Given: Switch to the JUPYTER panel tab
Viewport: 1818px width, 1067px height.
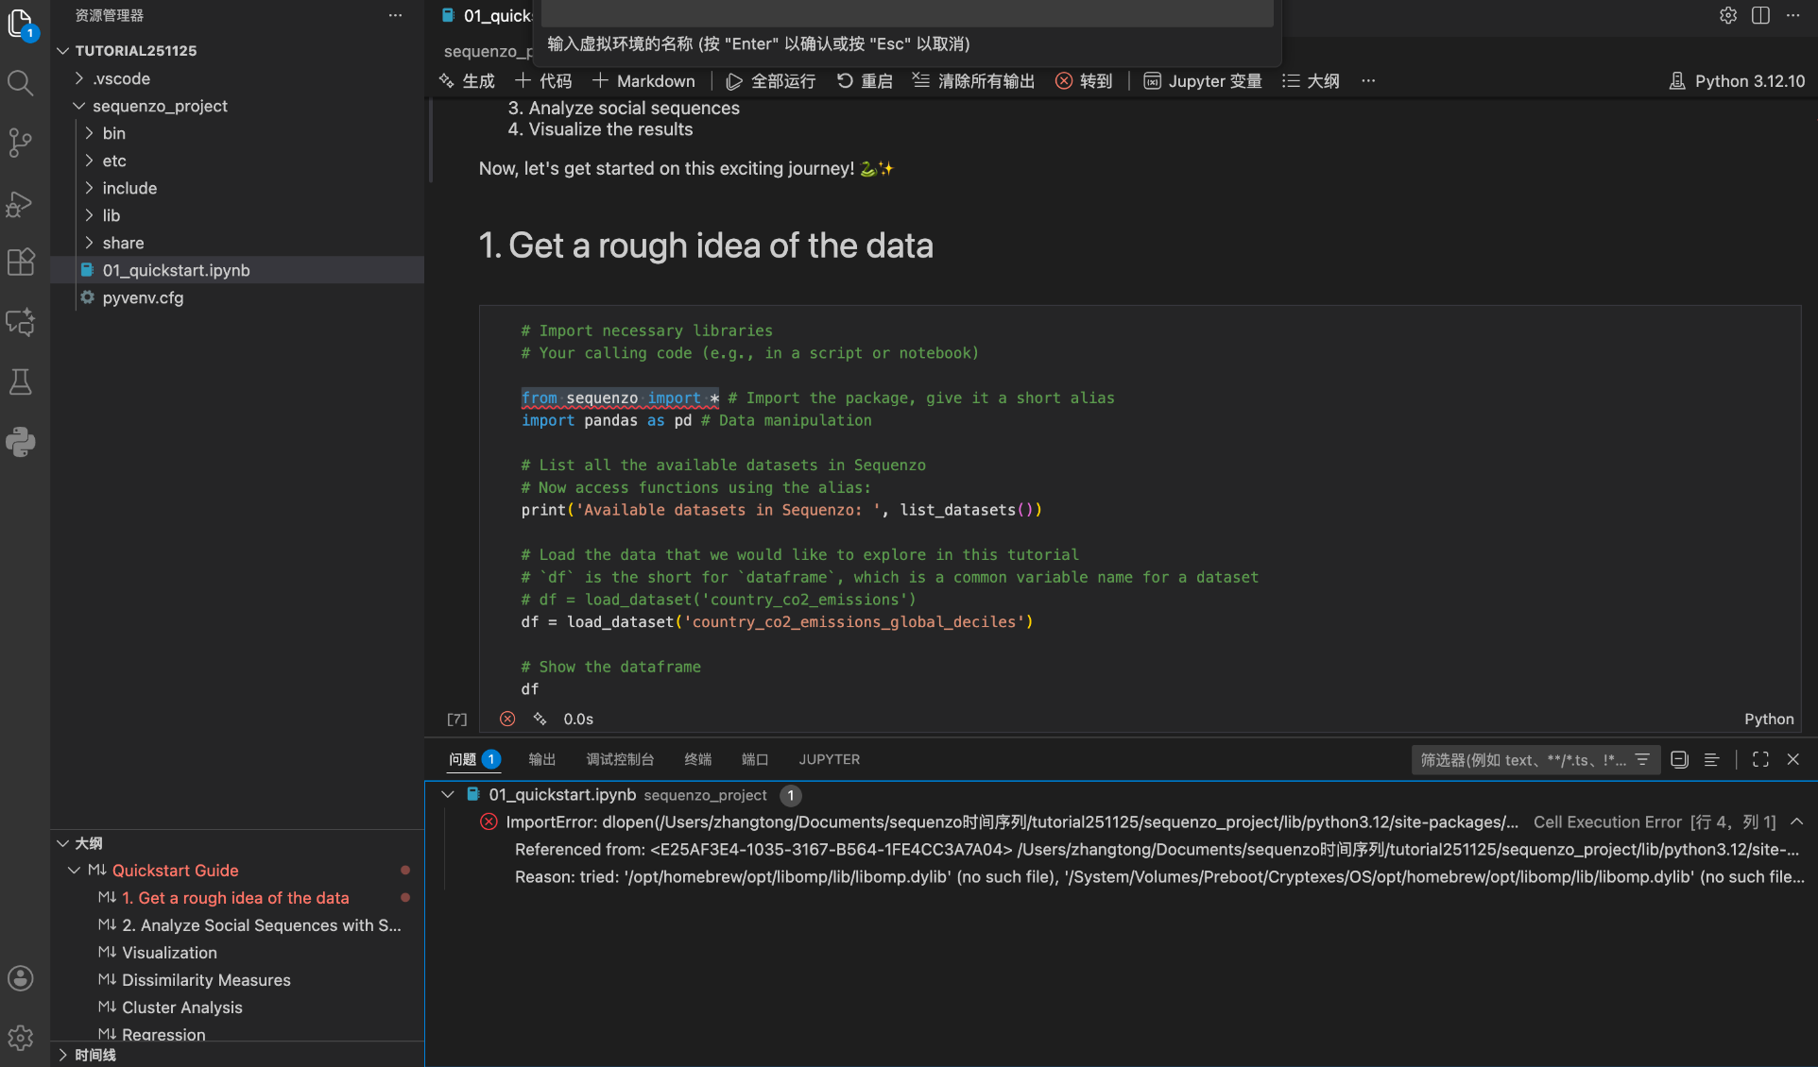Looking at the screenshot, I should pos(829,759).
